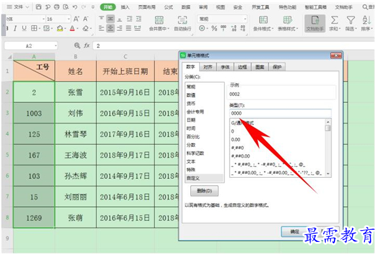Align text left horizontally

click(x=102, y=28)
